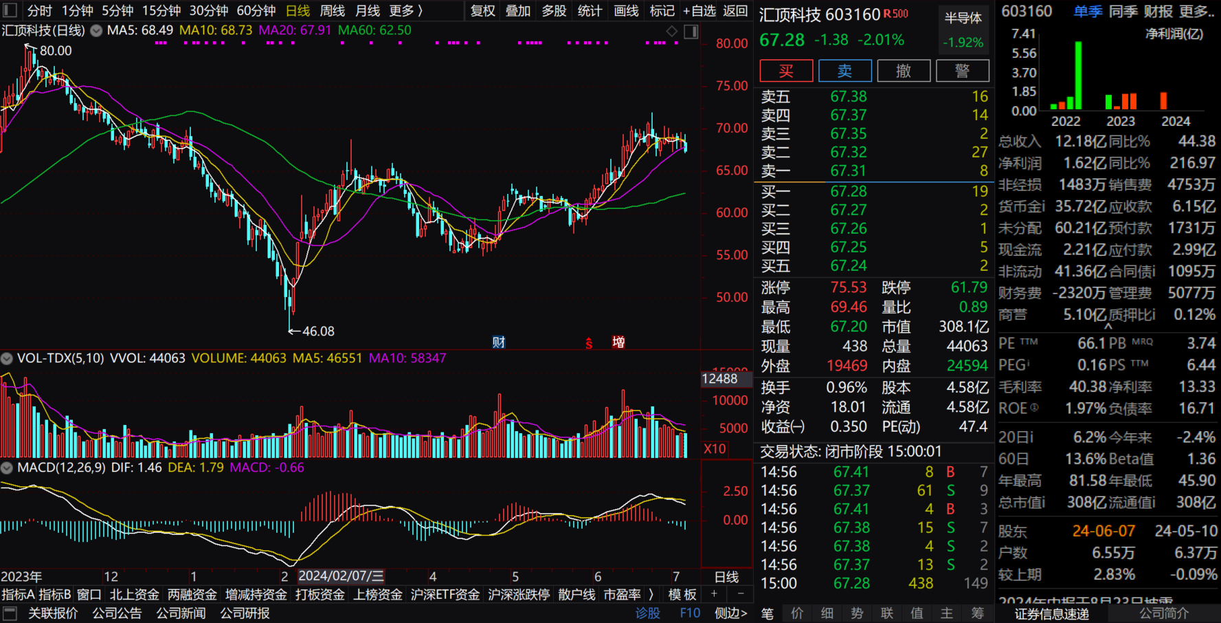Show 两融资金 indicator
Viewport: 1221px width, 623px height.
(192, 594)
